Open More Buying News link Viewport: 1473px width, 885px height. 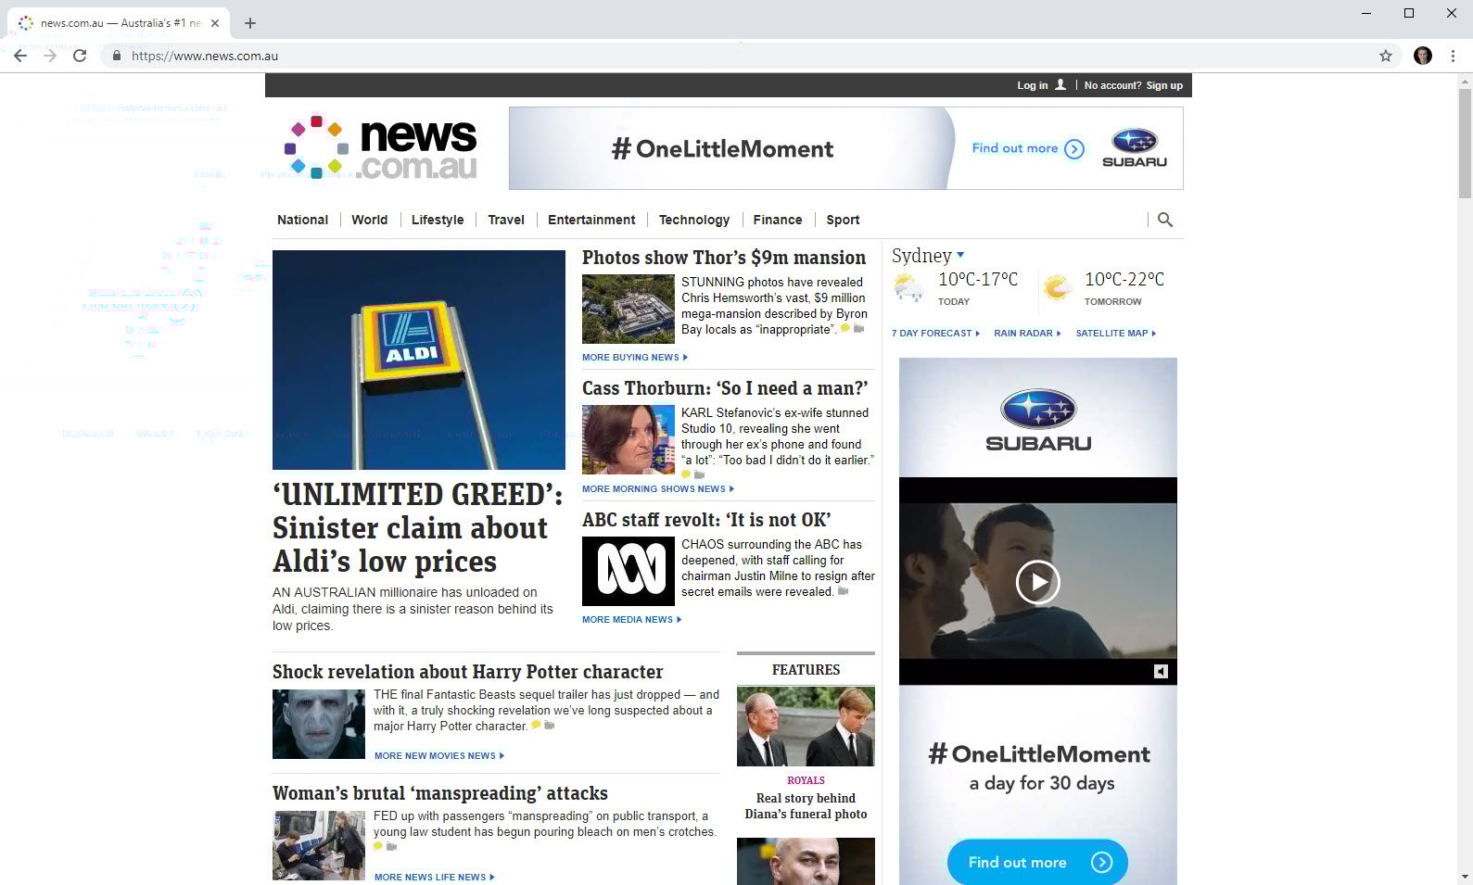[x=635, y=357]
